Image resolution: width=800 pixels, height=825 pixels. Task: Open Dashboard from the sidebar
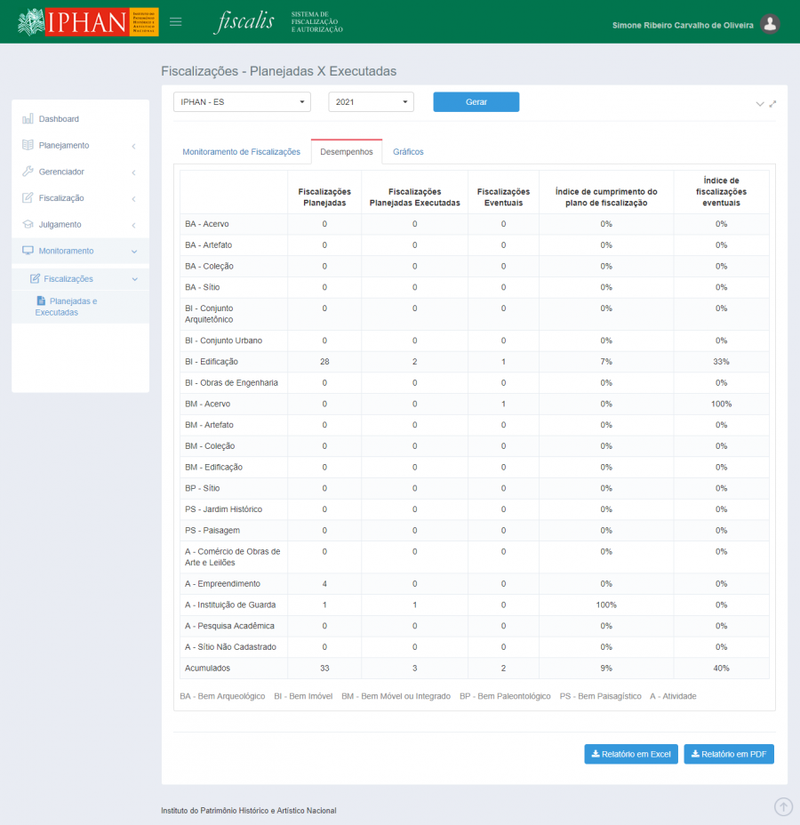coord(59,119)
